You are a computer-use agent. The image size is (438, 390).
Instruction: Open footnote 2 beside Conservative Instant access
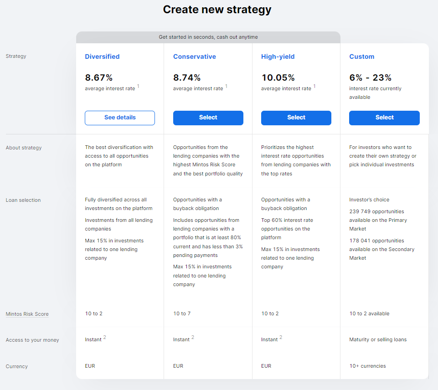tap(192, 337)
